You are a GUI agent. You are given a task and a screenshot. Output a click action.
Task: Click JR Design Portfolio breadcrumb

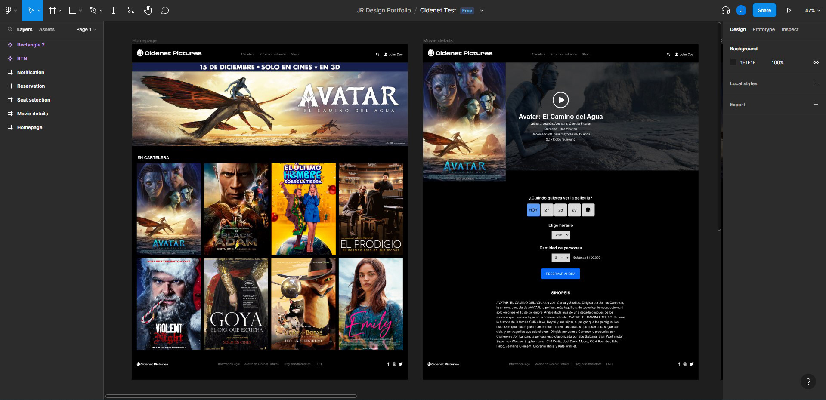tap(384, 10)
